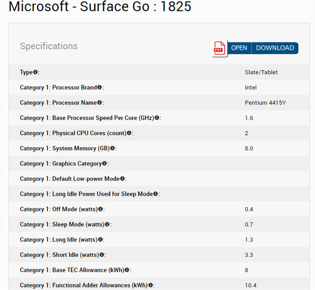Screen dimensions: 315x290
Task: View info icon next to Graphics Category
Action: [x=105, y=163]
